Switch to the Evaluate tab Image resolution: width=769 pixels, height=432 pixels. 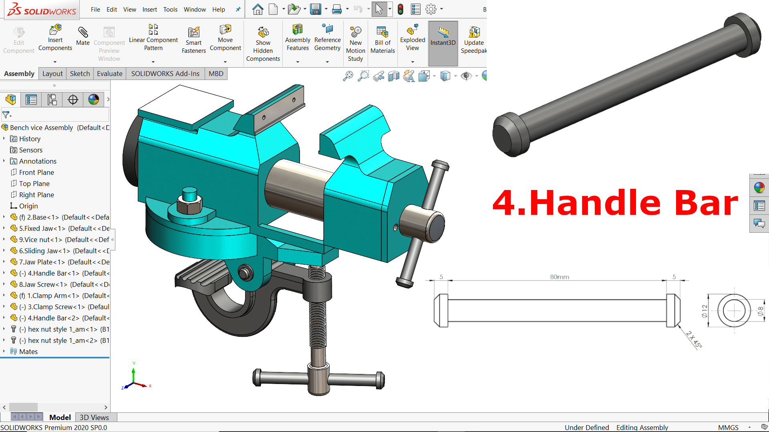point(109,74)
